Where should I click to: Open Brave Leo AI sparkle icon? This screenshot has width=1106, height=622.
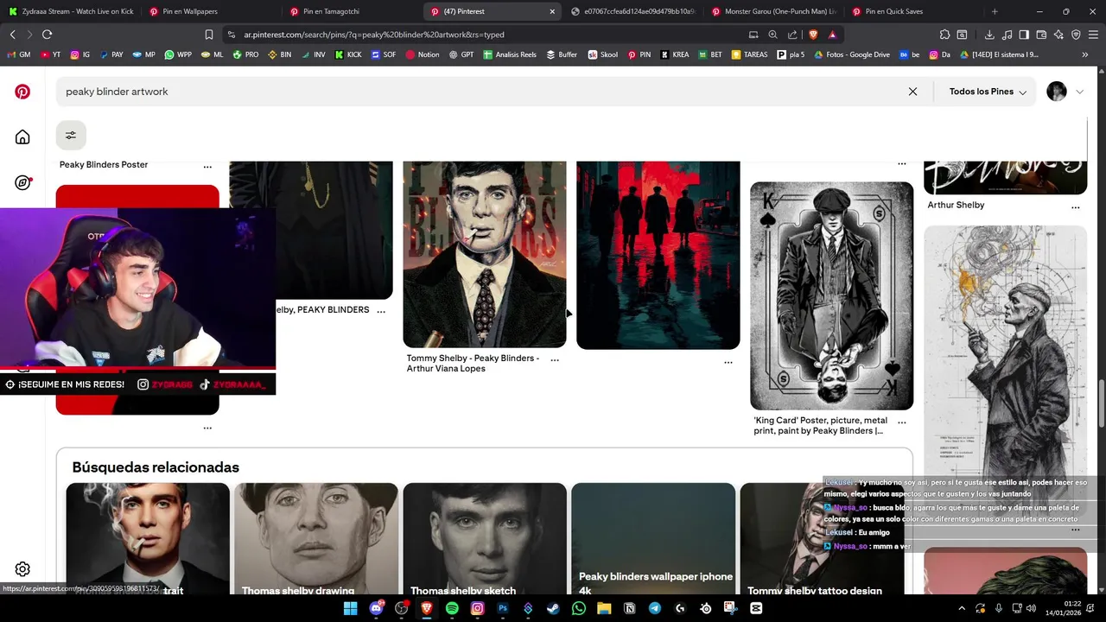1058,35
